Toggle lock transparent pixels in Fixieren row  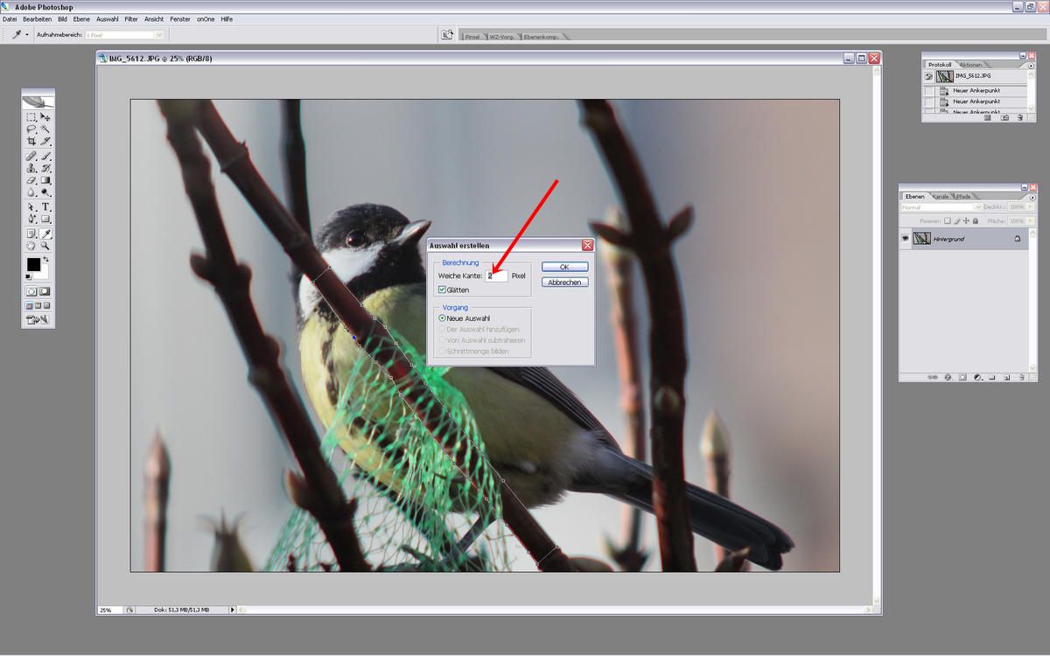click(x=948, y=220)
